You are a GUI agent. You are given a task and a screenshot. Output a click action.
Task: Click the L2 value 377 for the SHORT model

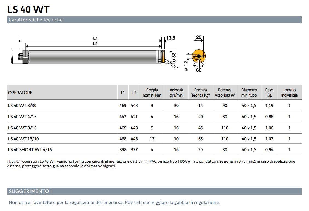coord(134,150)
